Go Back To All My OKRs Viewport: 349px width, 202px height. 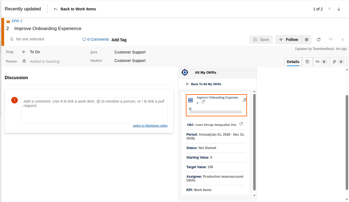click(x=204, y=84)
